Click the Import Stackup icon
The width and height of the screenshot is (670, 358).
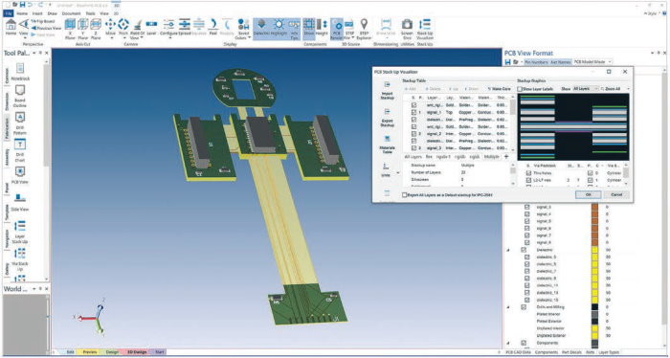(x=387, y=91)
